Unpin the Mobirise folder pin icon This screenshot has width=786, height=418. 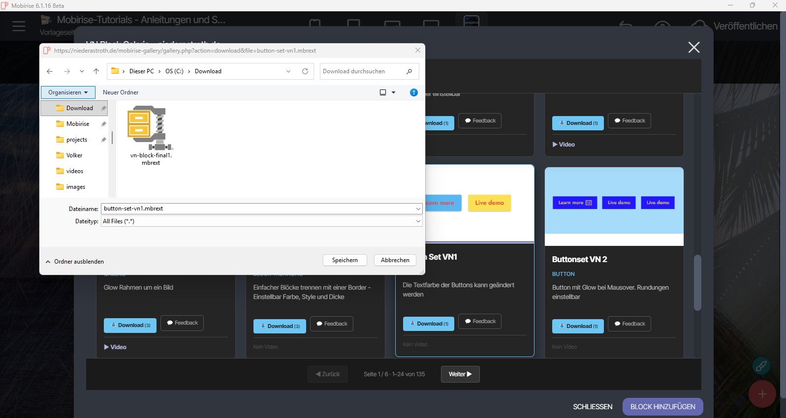pos(103,124)
